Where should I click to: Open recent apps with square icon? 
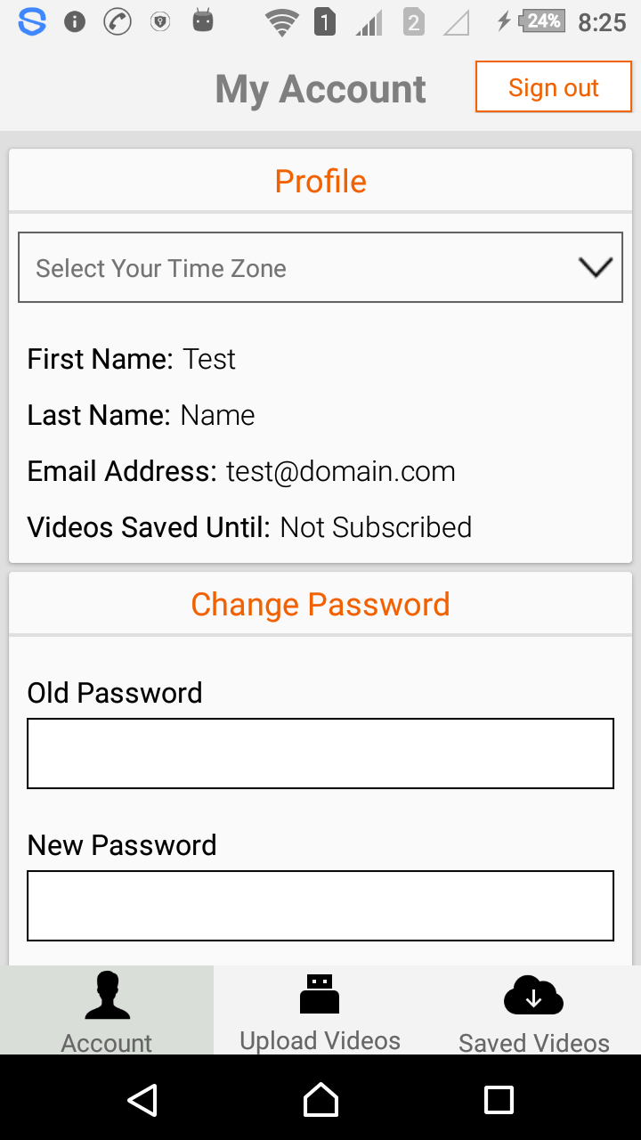[x=499, y=1100]
